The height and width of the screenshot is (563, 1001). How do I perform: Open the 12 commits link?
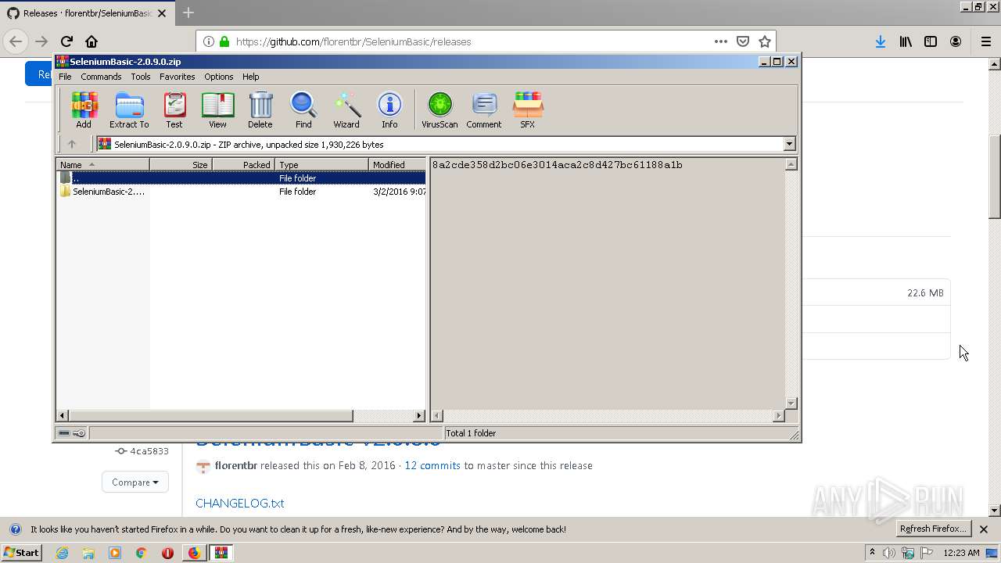432,465
